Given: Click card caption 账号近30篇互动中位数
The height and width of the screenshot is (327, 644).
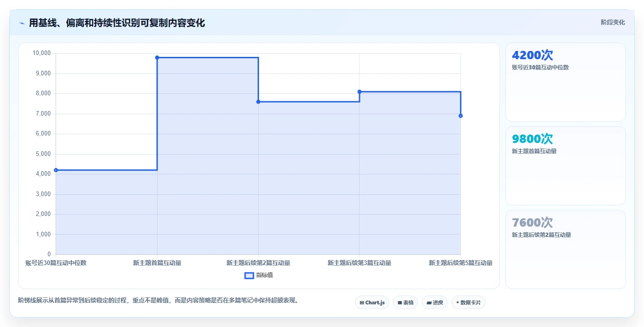Looking at the screenshot, I should pyautogui.click(x=540, y=68).
